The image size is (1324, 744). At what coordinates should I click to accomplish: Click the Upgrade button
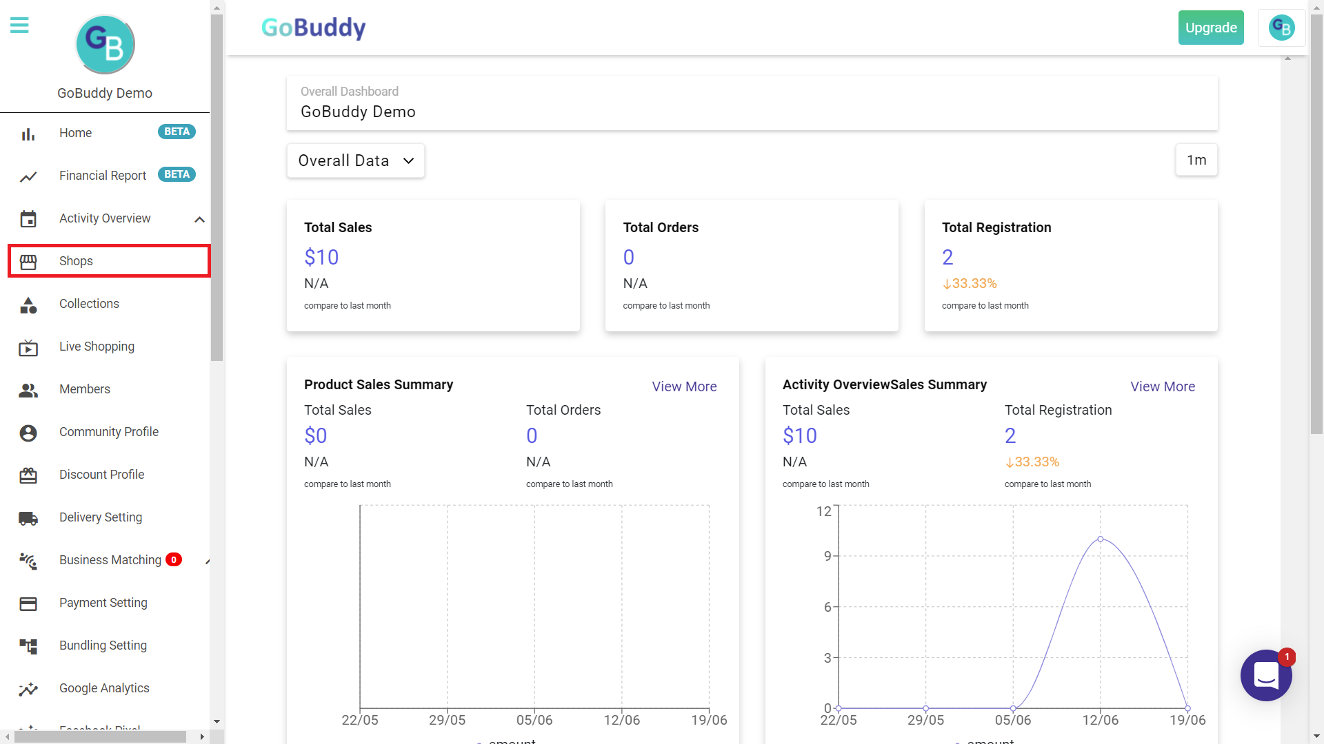pyautogui.click(x=1211, y=28)
